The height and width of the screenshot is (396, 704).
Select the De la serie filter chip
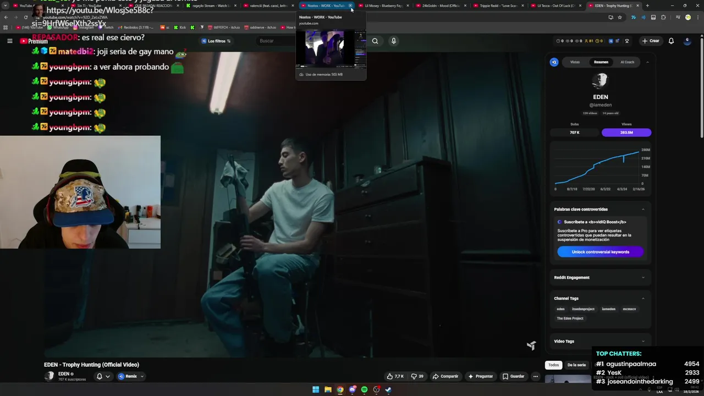pos(576,365)
